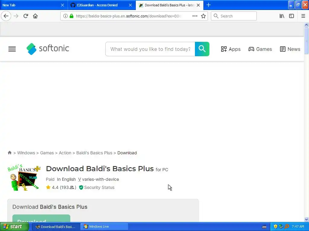This screenshot has width=309, height=231.
Task: Click the 4.4 rating value
Action: pos(55,187)
